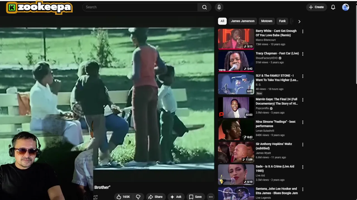Open title 'Nina Simone "Feelings"'
The width and height of the screenshot is (357, 200).
[276, 124]
